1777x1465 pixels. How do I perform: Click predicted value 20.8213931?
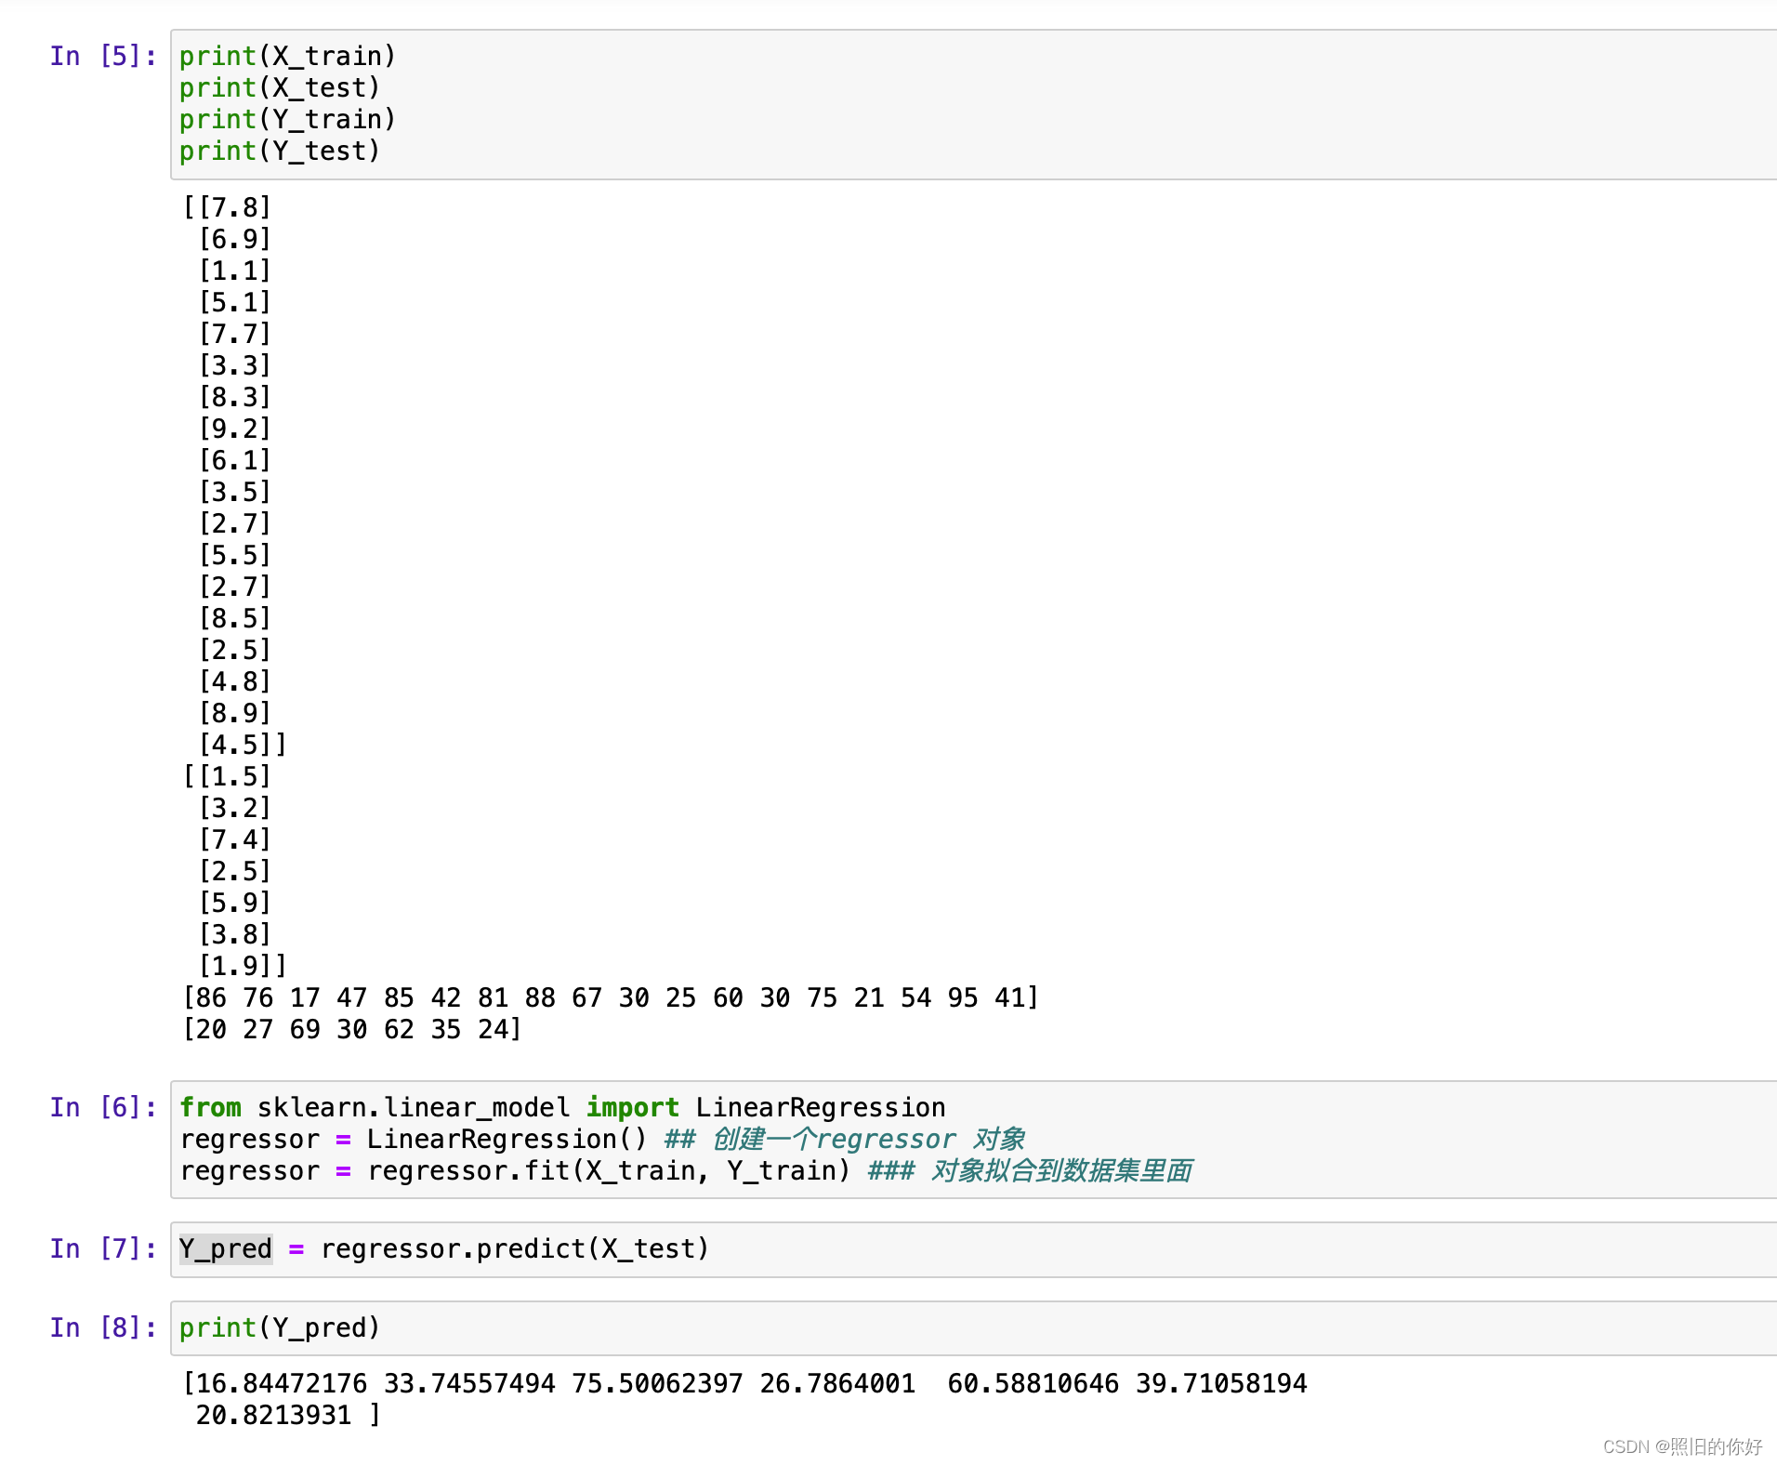pyautogui.click(x=274, y=1415)
